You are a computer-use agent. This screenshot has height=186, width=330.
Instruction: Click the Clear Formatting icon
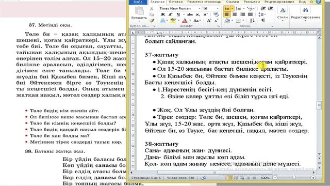click(216, 14)
